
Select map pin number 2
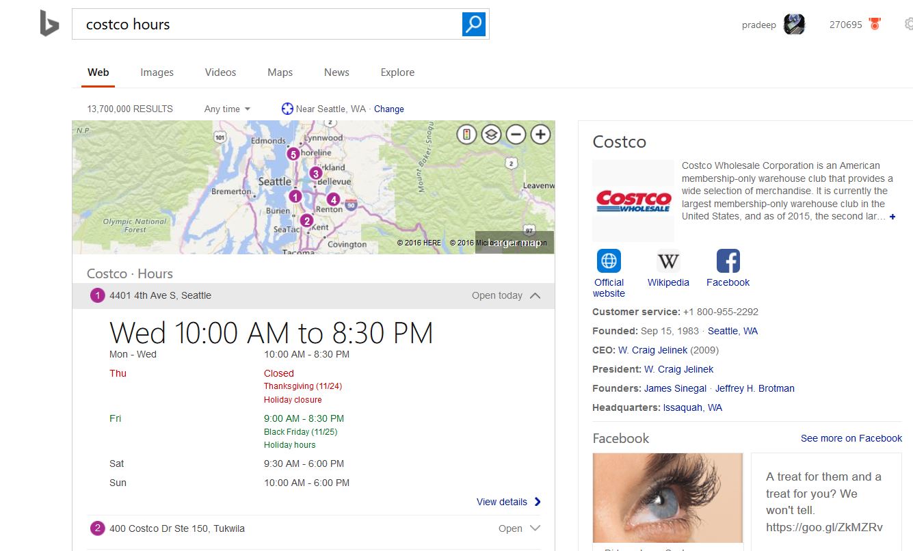click(306, 220)
